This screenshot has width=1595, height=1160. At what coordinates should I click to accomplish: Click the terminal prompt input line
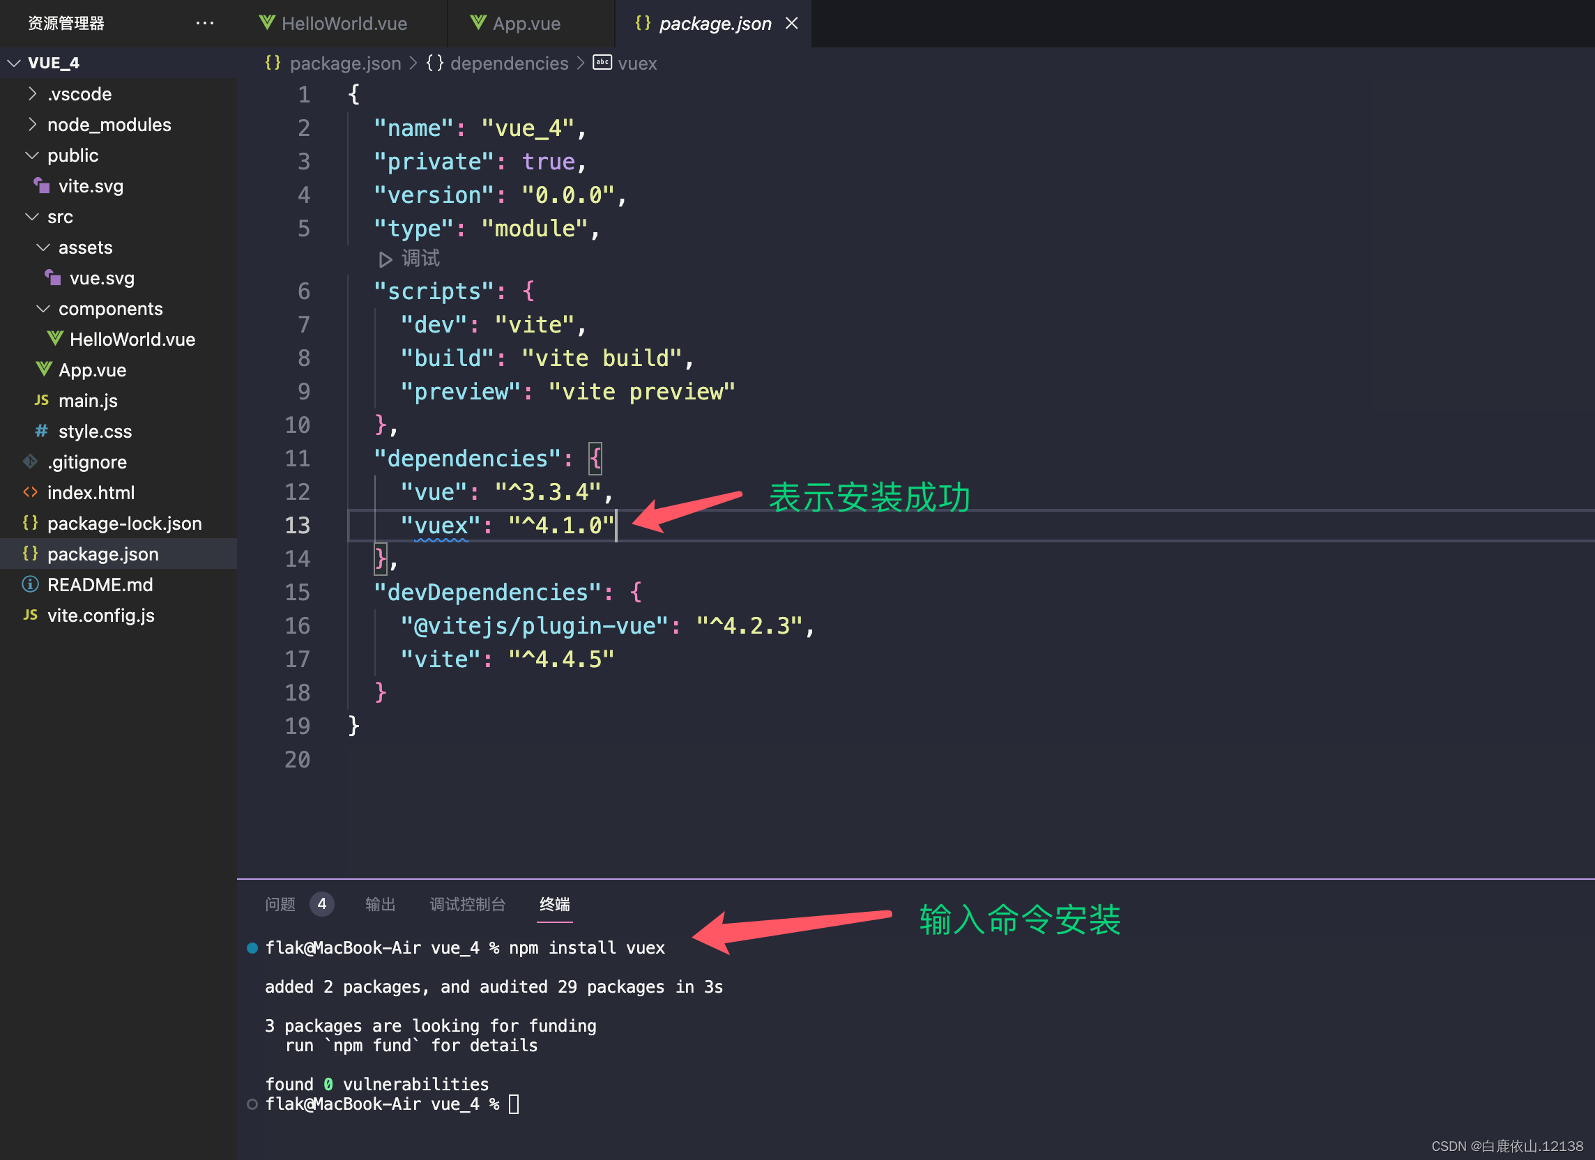coord(514,1104)
